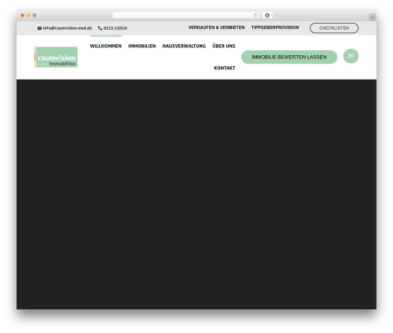Open a new tab with plus button
The height and width of the screenshot is (333, 393).
373,17
